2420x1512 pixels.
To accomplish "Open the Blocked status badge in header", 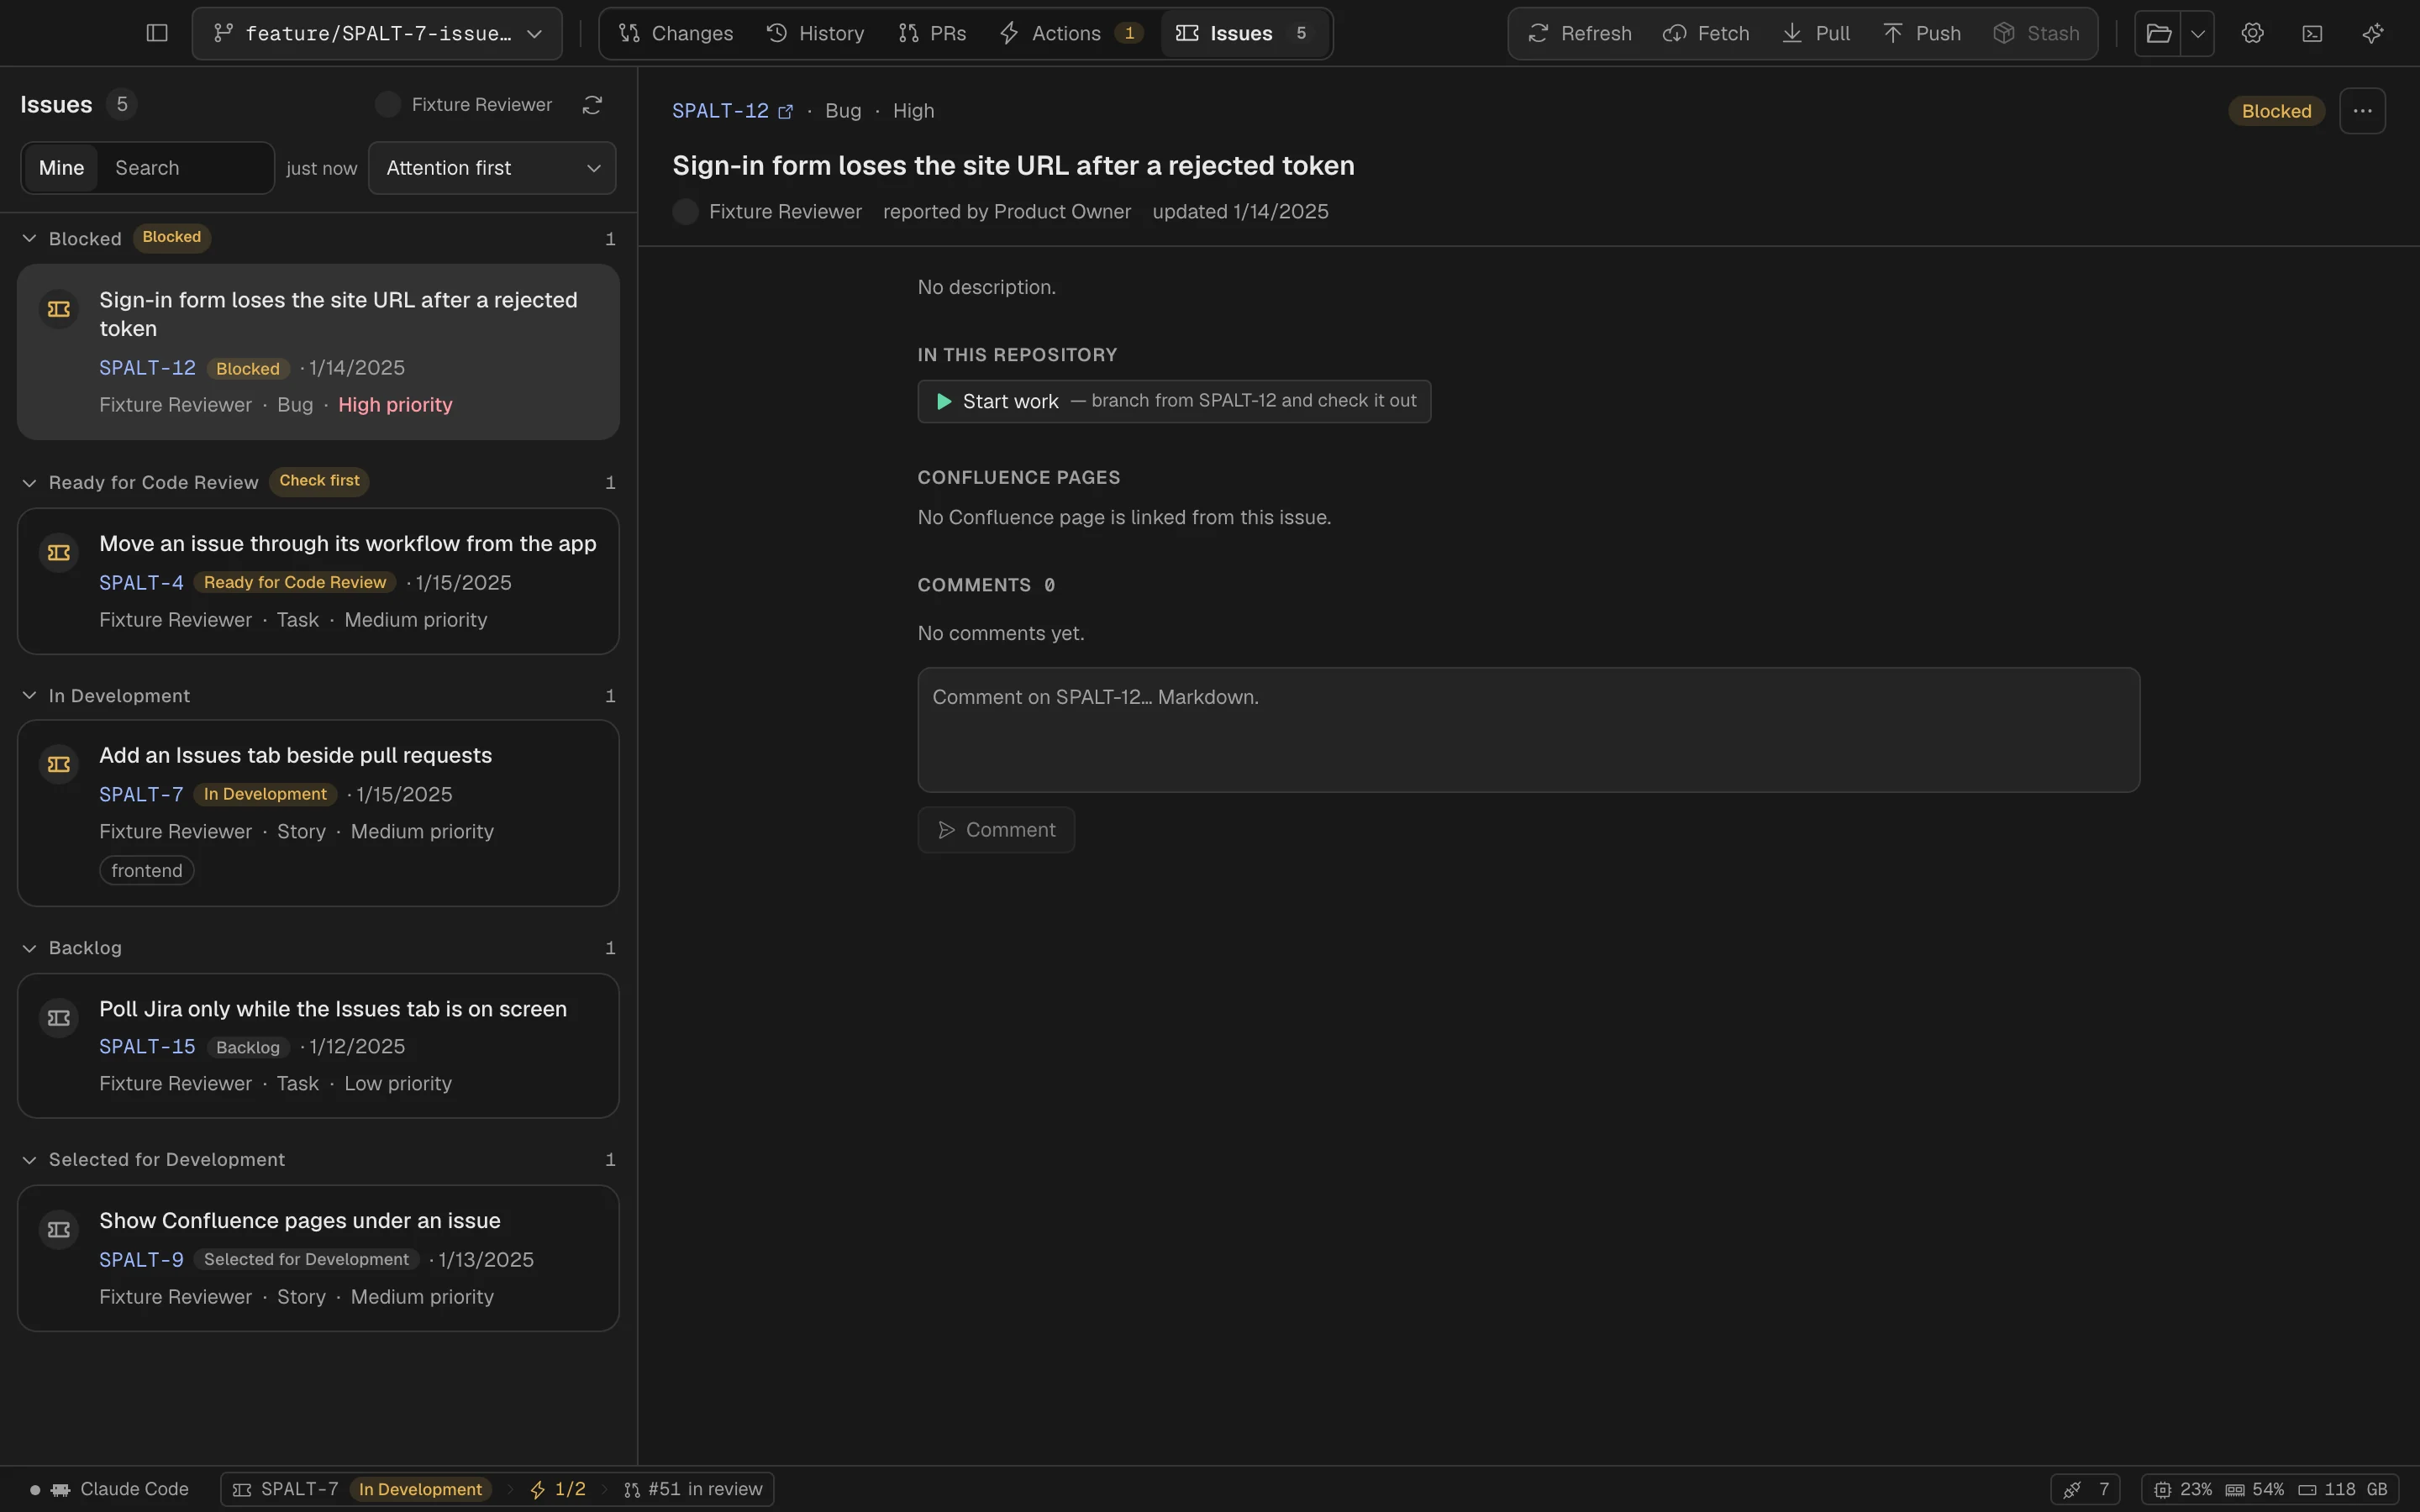I will pyautogui.click(x=2276, y=111).
